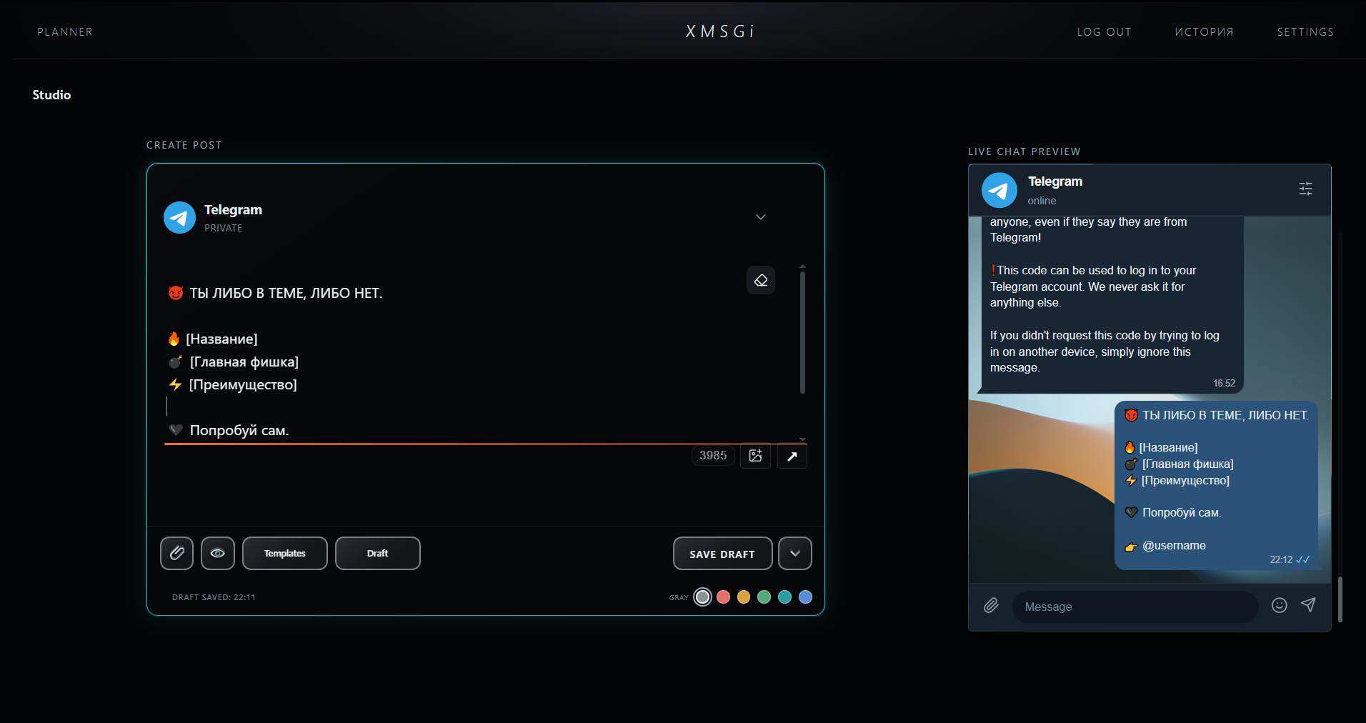Click LOG OUT in the header
This screenshot has width=1366, height=723.
point(1105,32)
